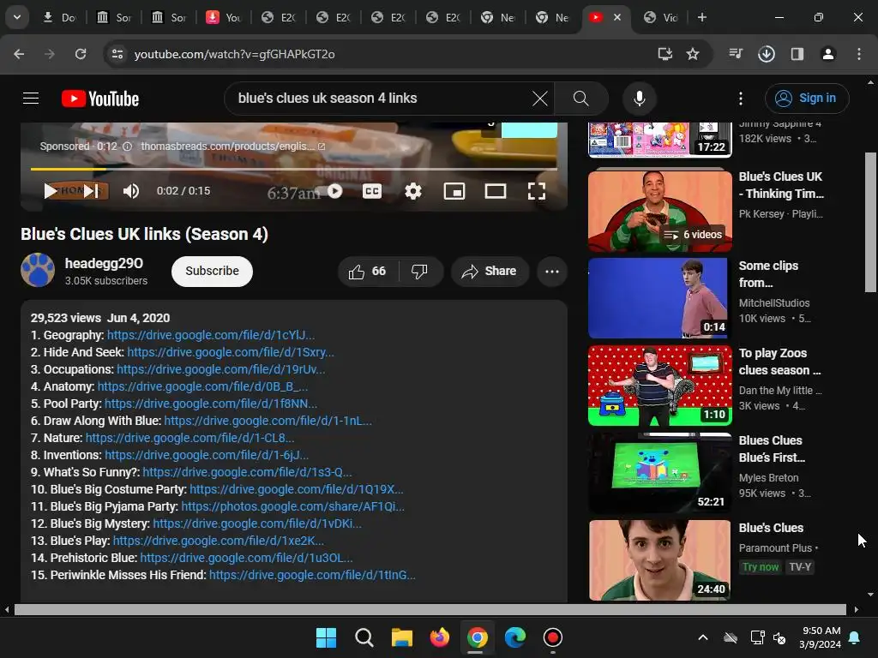This screenshot has height=658, width=878.
Task: Open the Periwinkle Misses His Friend link
Action: click(312, 575)
